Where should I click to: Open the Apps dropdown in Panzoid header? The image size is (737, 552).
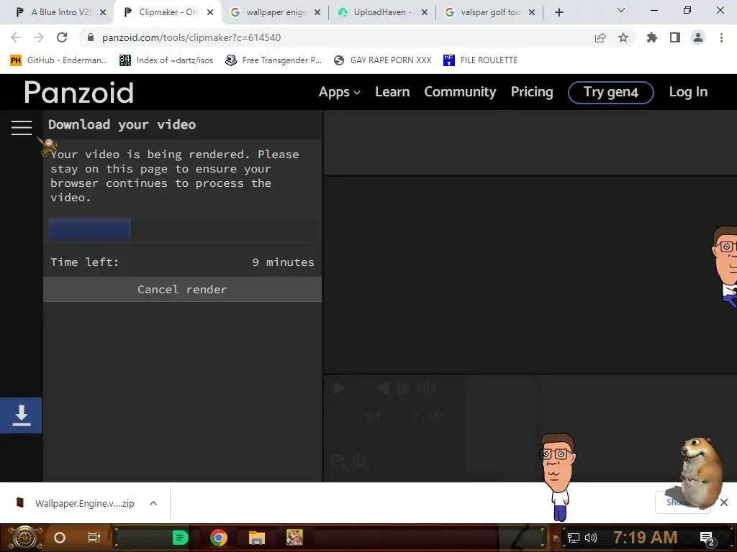[340, 92]
